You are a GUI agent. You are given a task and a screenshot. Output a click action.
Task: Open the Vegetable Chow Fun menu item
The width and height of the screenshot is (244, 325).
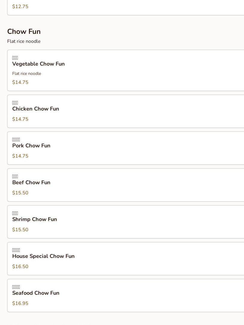coord(38,64)
